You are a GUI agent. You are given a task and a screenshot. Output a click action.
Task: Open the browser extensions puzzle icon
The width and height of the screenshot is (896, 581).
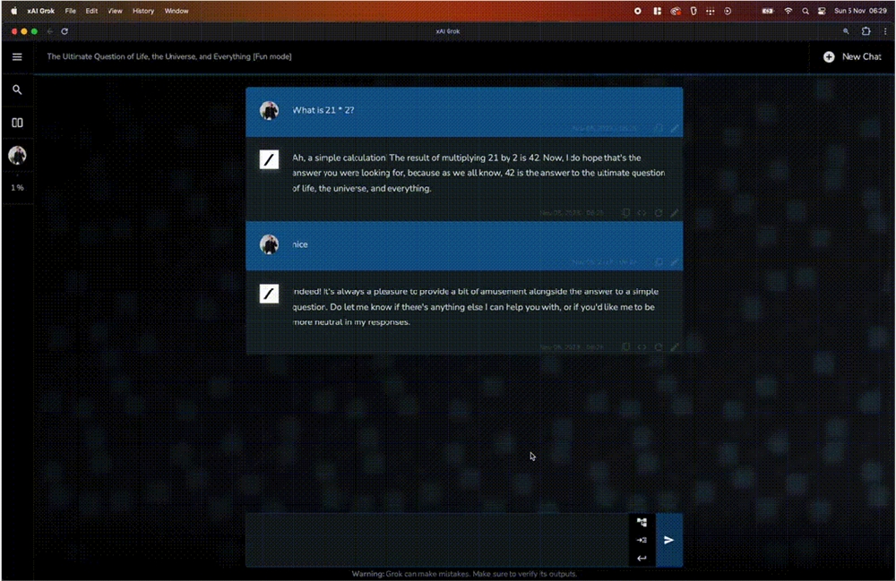coord(866,30)
